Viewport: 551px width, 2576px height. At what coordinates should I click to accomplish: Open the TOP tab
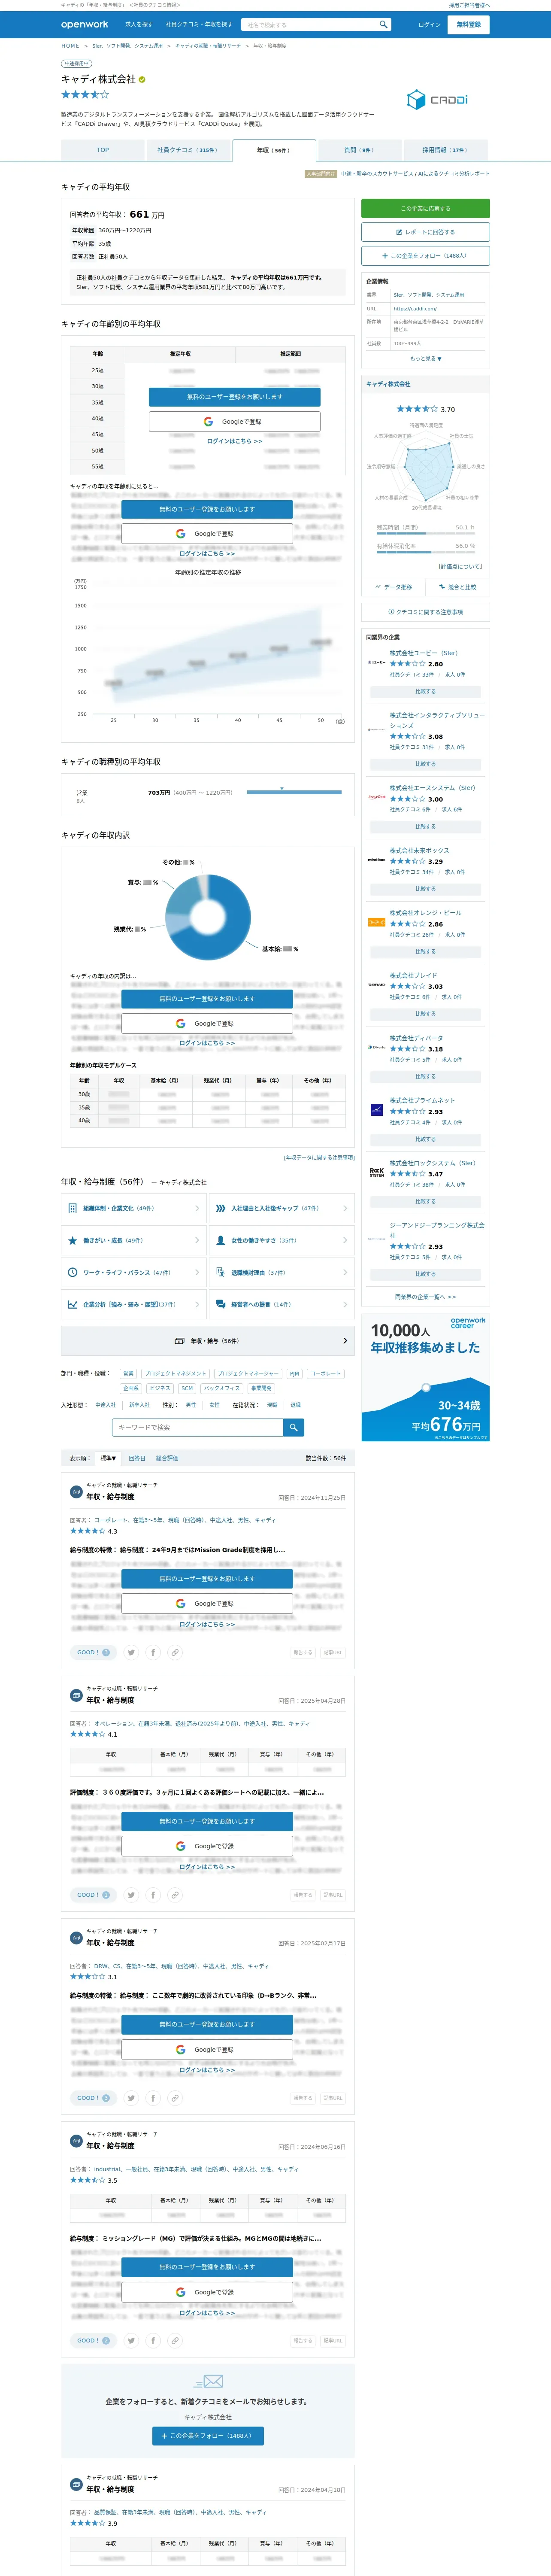[103, 150]
